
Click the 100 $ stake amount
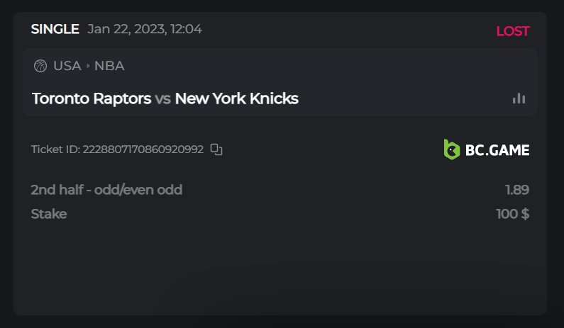tap(512, 213)
